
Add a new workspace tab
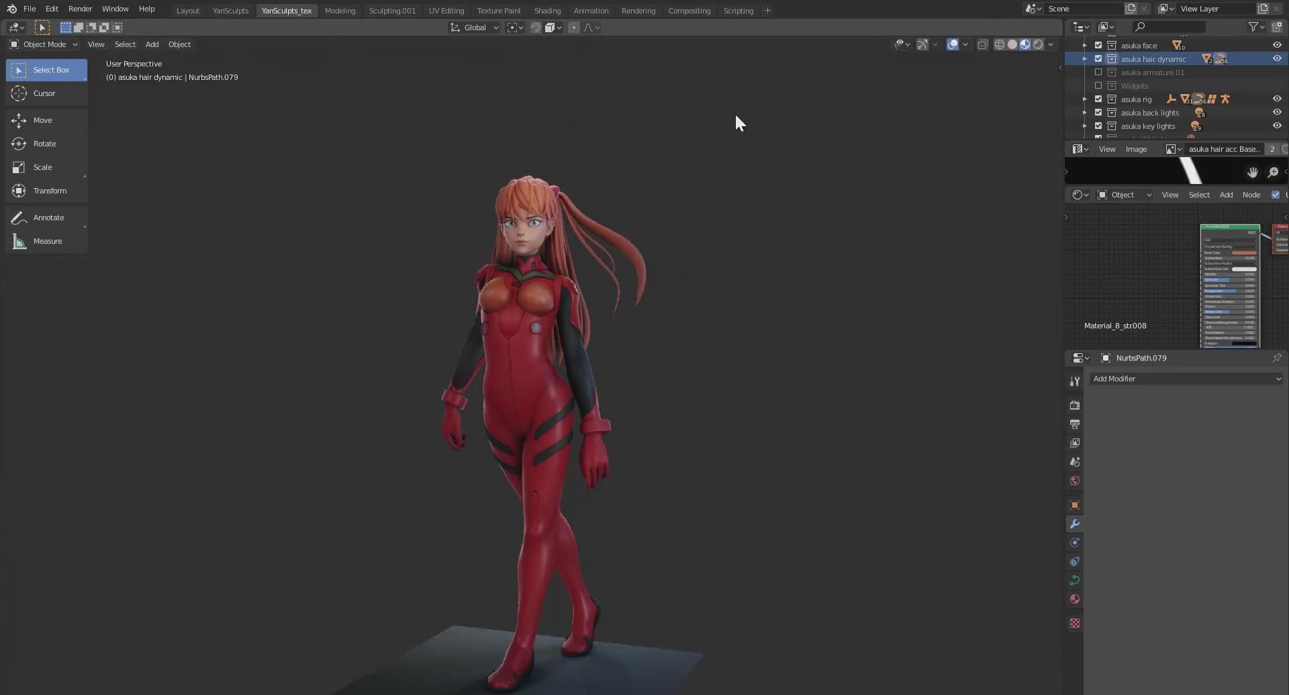point(767,11)
